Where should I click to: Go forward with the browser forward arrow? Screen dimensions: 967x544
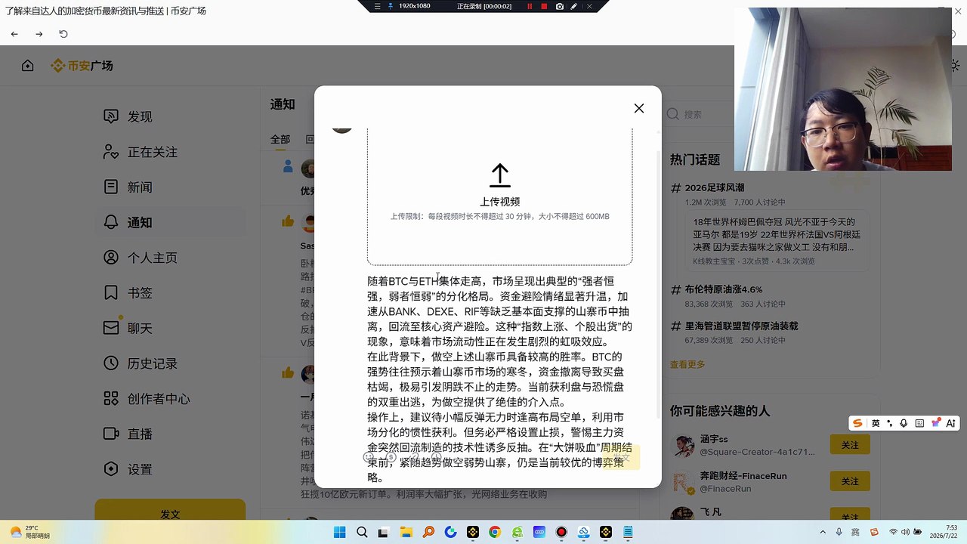39,34
